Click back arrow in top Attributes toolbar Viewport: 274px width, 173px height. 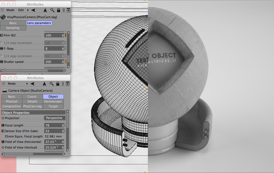click(x=33, y=10)
